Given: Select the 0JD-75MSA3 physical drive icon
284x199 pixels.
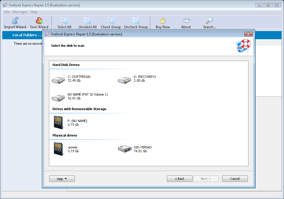Looking at the screenshot, I should coord(125,149).
